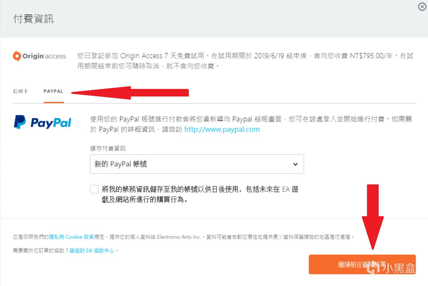Click the blue PayPal double-P icon
This screenshot has width=428, height=286.
pos(20,122)
